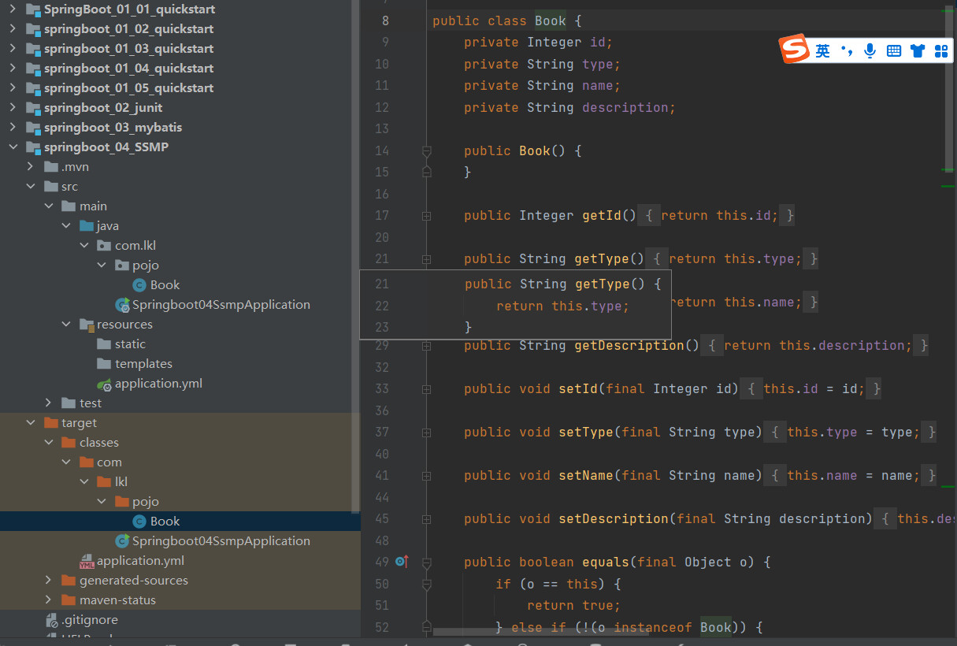Click the .gitignore file icon
Screen dimensions: 957x646
click(52, 620)
